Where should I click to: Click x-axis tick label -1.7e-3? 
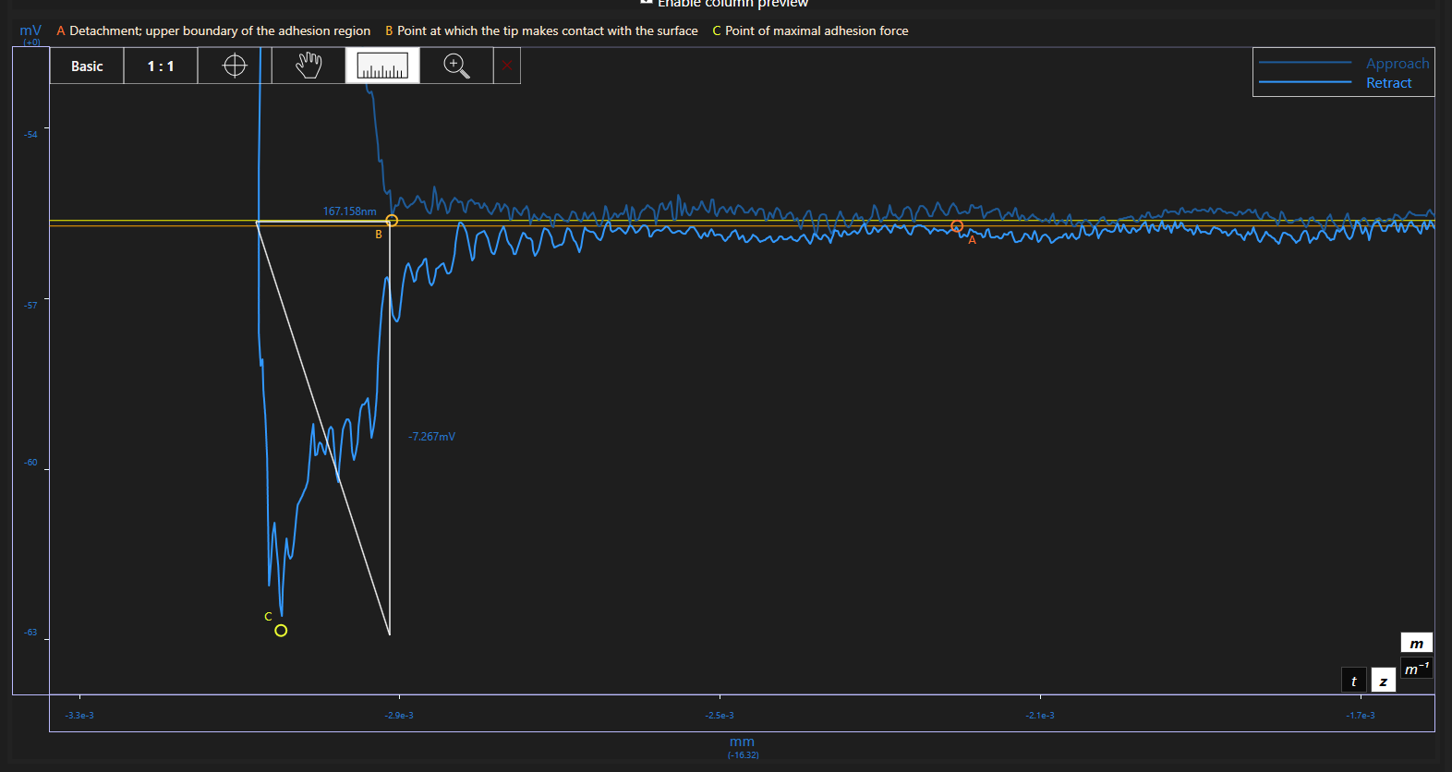pyautogui.click(x=1361, y=716)
